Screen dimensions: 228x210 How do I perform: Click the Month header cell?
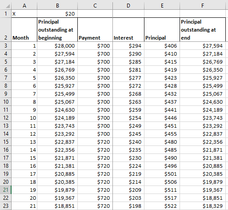(x=24, y=30)
